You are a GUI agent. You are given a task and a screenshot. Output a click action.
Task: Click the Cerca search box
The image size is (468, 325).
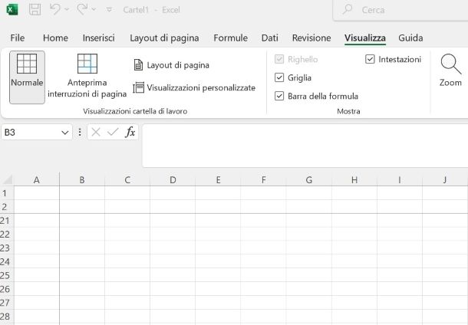[400, 10]
